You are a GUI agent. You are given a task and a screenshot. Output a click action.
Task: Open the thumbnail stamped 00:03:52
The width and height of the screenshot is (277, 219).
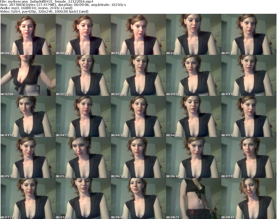tap(28, 117)
